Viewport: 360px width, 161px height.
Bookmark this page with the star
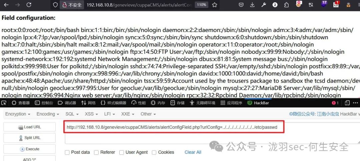click(x=214, y=5)
